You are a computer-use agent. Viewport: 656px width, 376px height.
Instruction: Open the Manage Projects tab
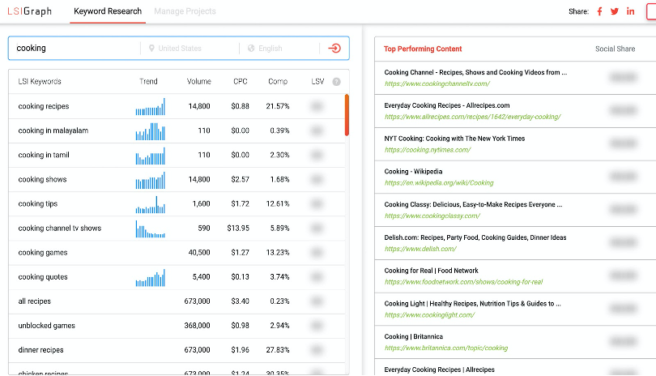click(x=185, y=11)
